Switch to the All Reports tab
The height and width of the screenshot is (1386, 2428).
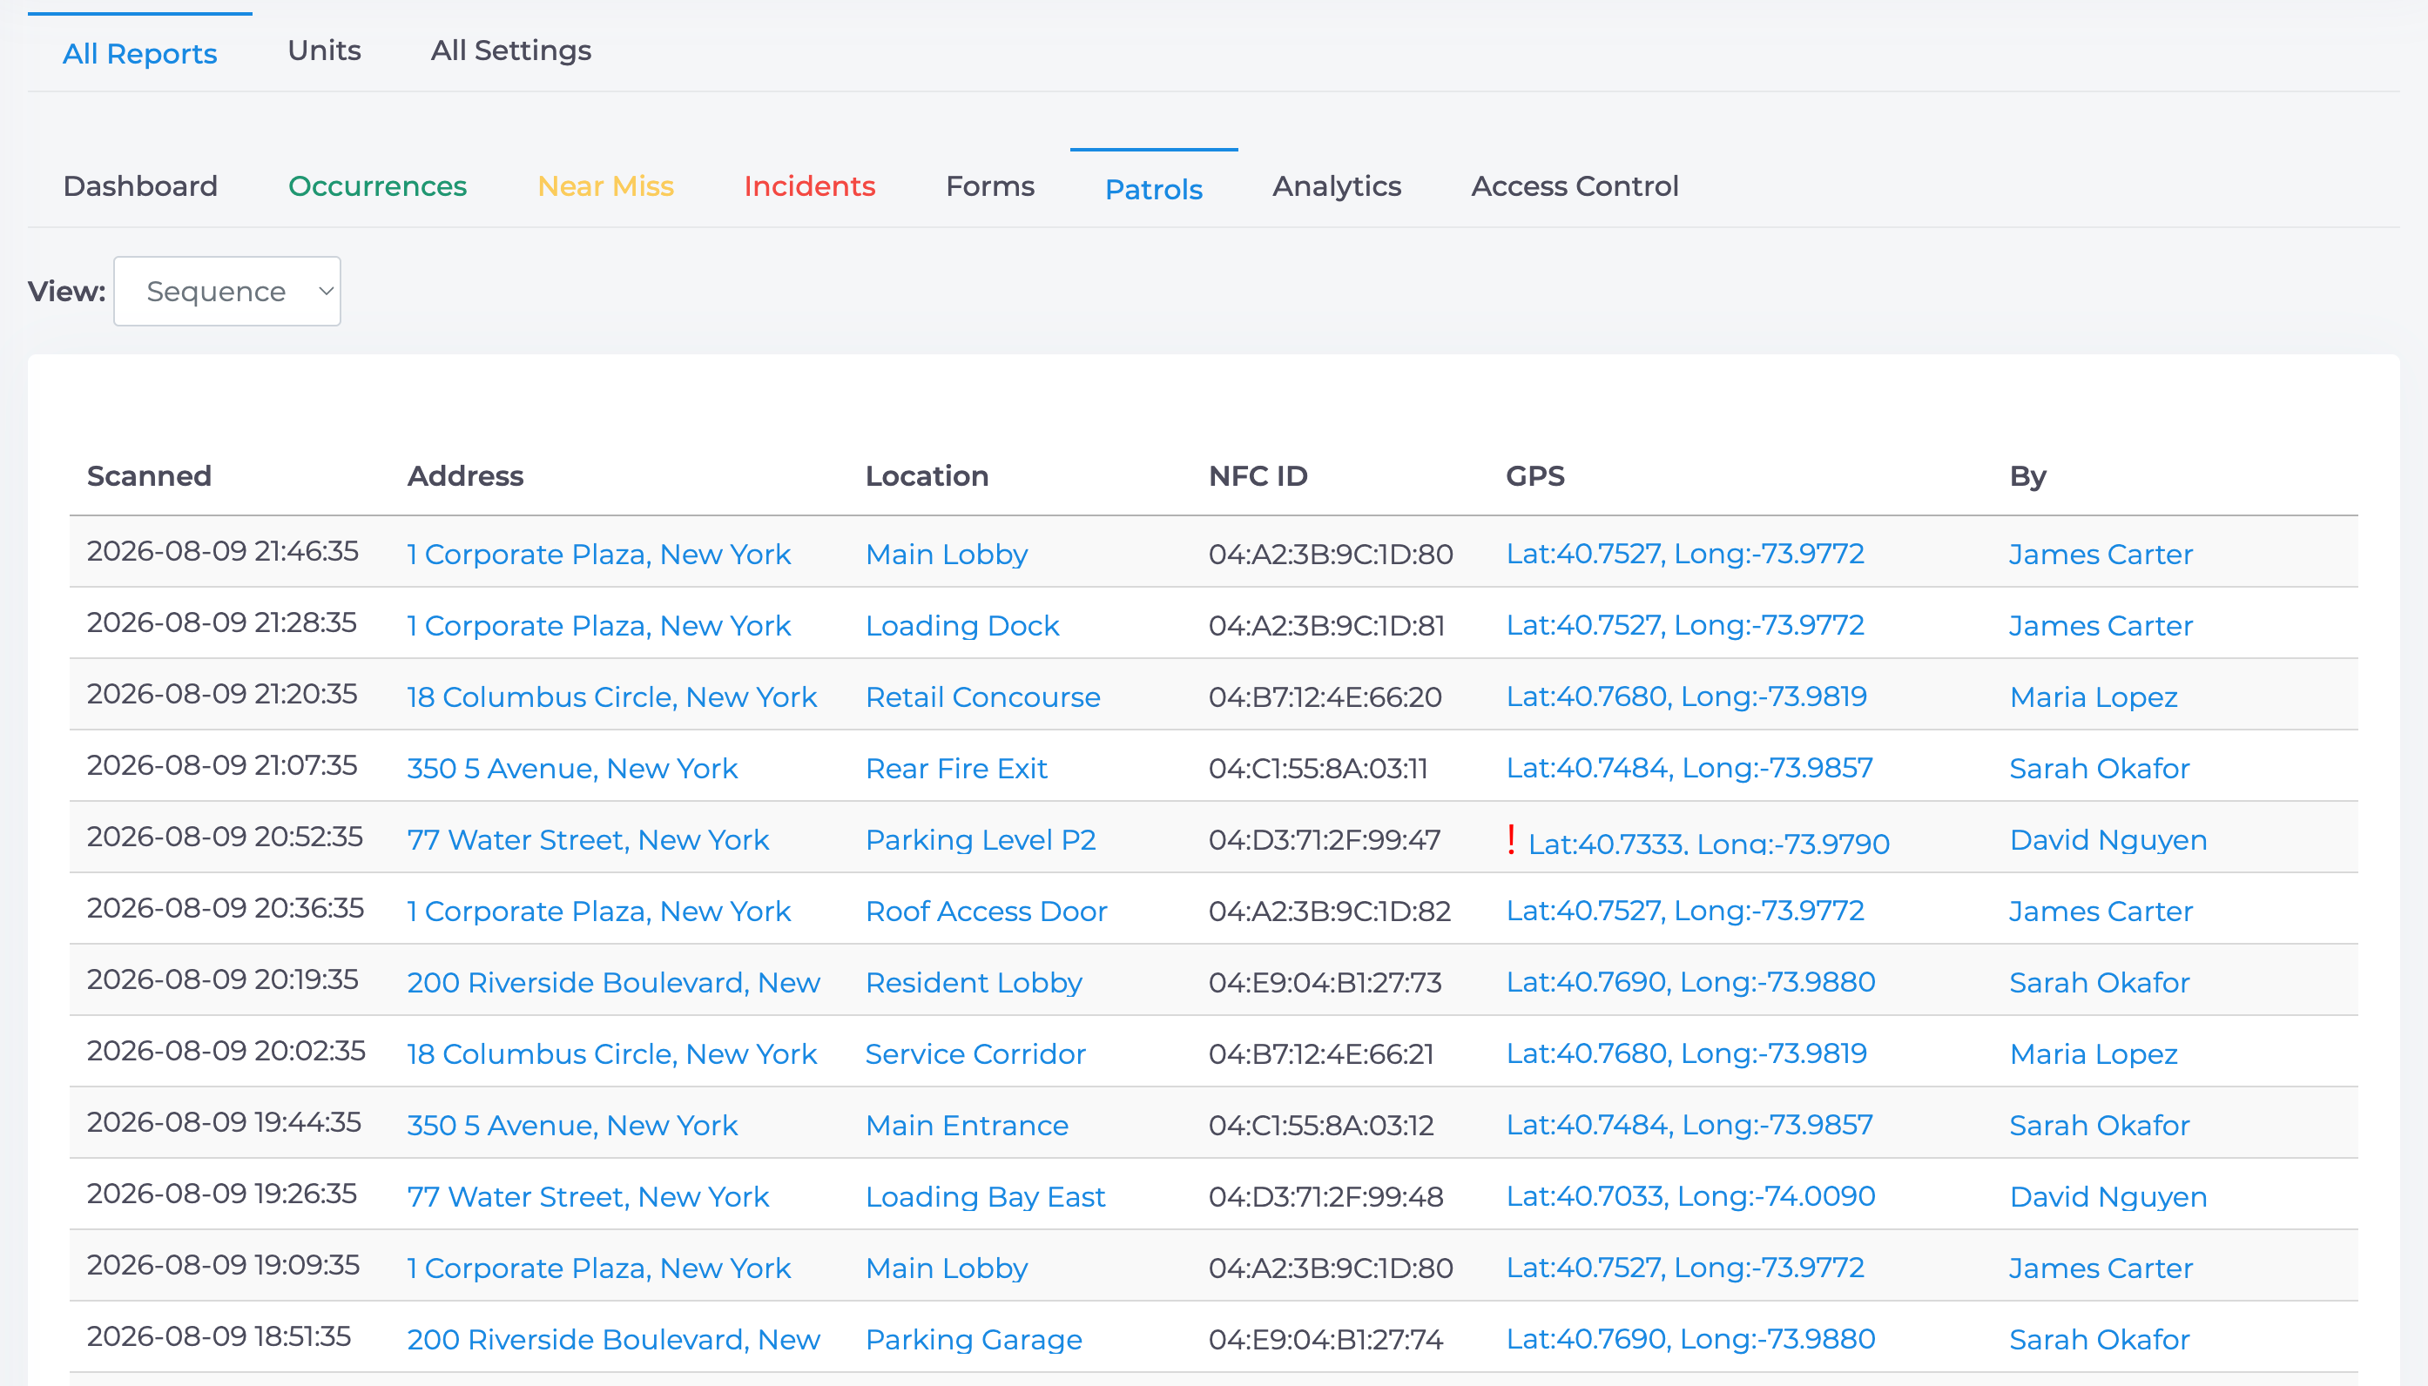(140, 53)
